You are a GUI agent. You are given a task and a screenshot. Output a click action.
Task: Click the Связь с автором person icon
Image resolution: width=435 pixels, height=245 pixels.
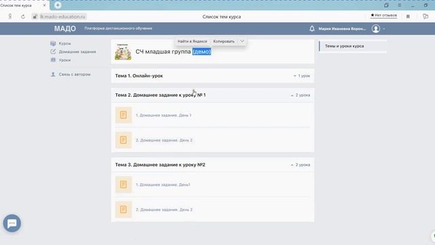(53, 74)
